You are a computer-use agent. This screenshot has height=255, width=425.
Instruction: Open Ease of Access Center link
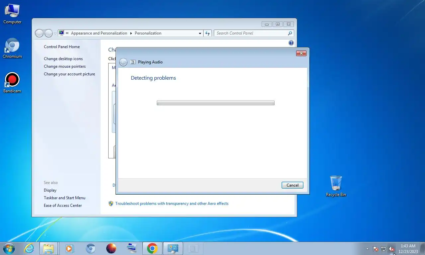click(63, 206)
